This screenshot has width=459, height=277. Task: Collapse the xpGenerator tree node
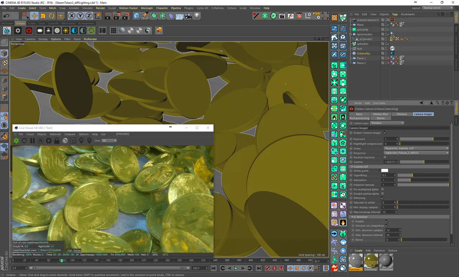coord(351,34)
